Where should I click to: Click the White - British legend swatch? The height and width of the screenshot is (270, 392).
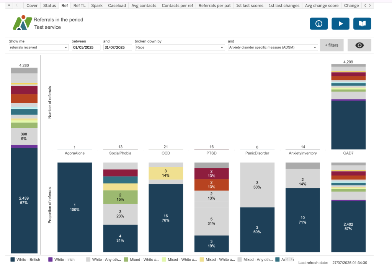[13, 260]
